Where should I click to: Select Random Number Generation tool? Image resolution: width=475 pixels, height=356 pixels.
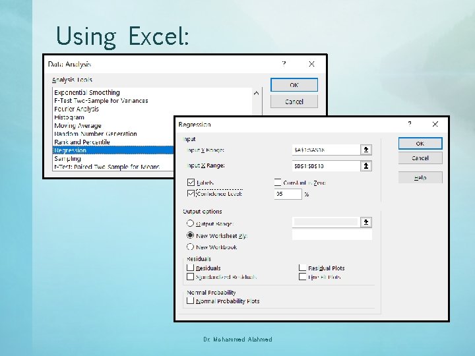pos(96,133)
